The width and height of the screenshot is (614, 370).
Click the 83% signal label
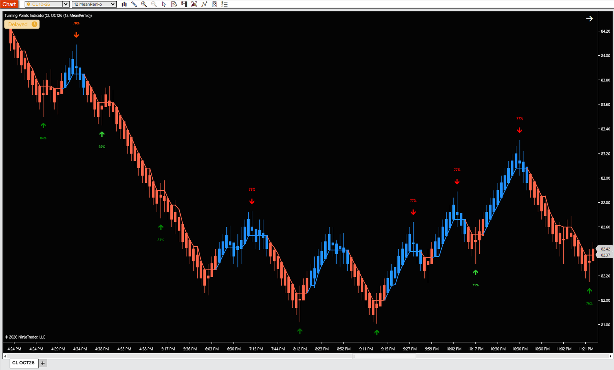click(161, 240)
